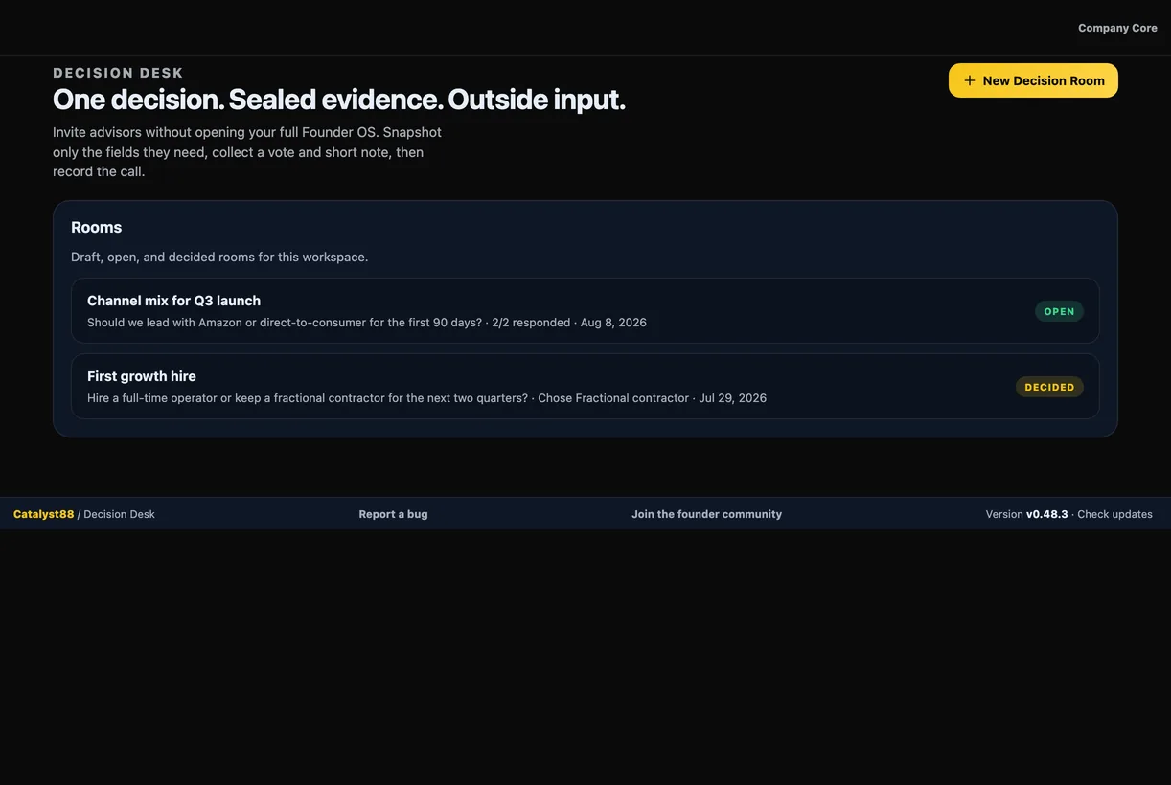The width and height of the screenshot is (1171, 785).
Task: Click the DECISION DESK heading label
Action: (118, 73)
